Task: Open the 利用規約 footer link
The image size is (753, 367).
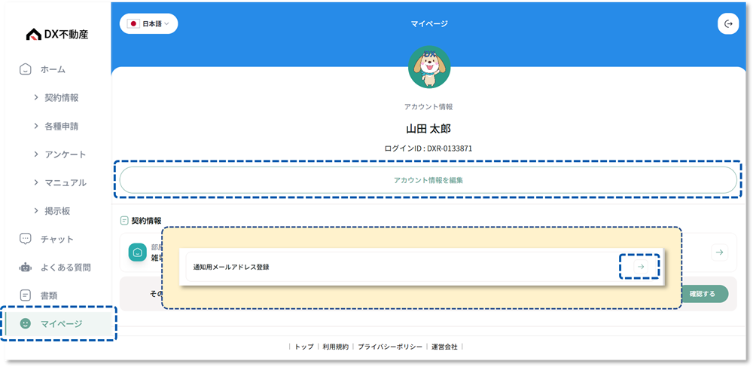Action: coord(335,347)
